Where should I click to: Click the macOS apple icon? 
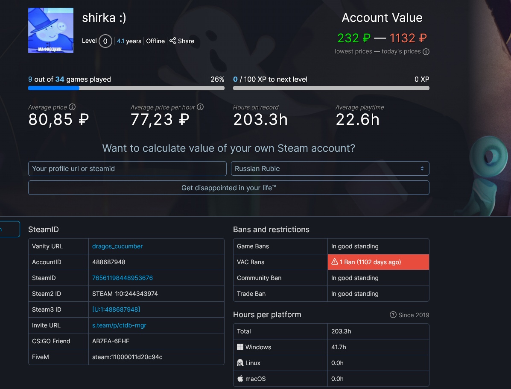coord(240,379)
